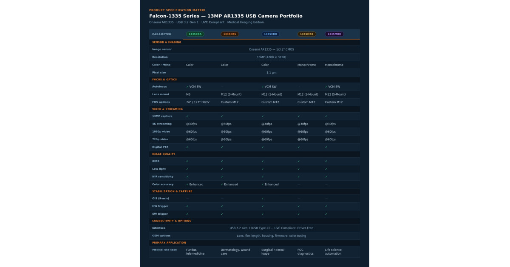This screenshot has width=510, height=267.
Task: Click the Product Specification Matrix label
Action: pos(177,10)
